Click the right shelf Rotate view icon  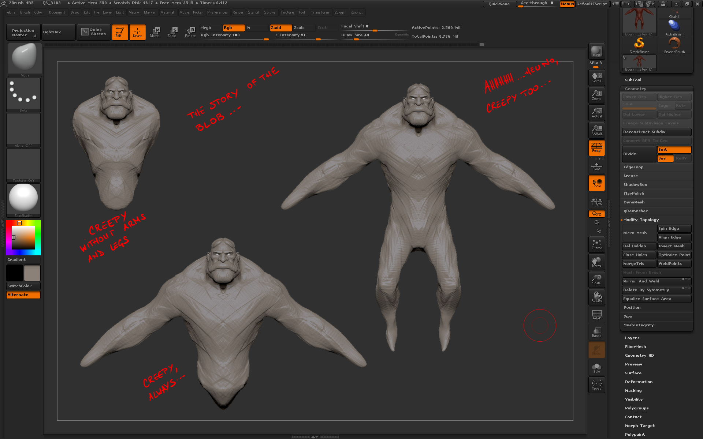point(596,297)
